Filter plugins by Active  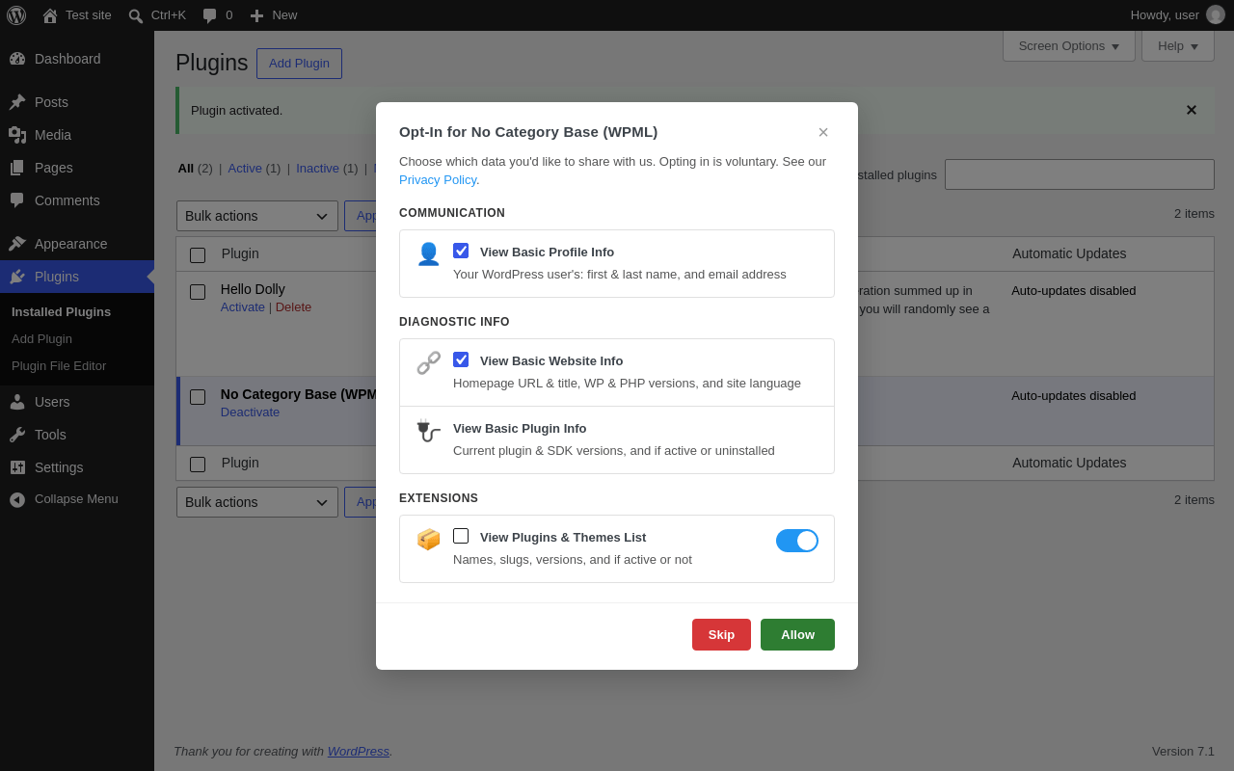click(x=245, y=168)
